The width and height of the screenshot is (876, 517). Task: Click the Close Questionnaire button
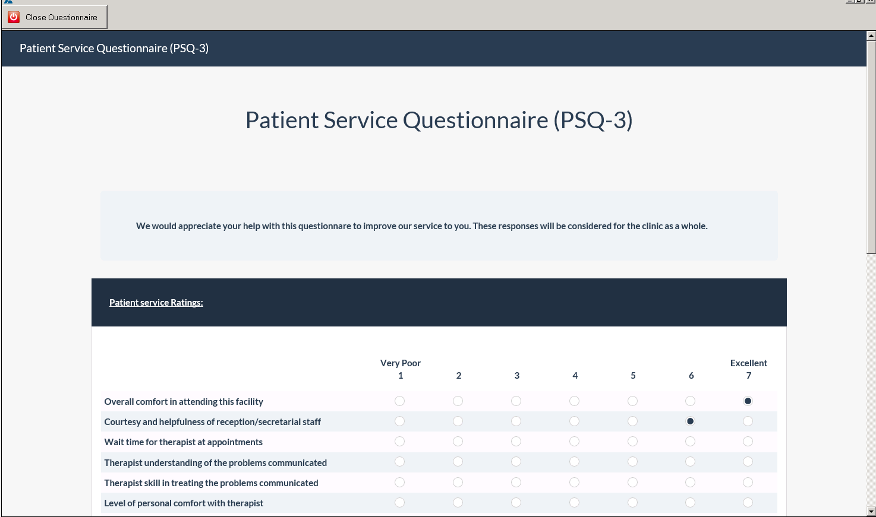click(53, 17)
